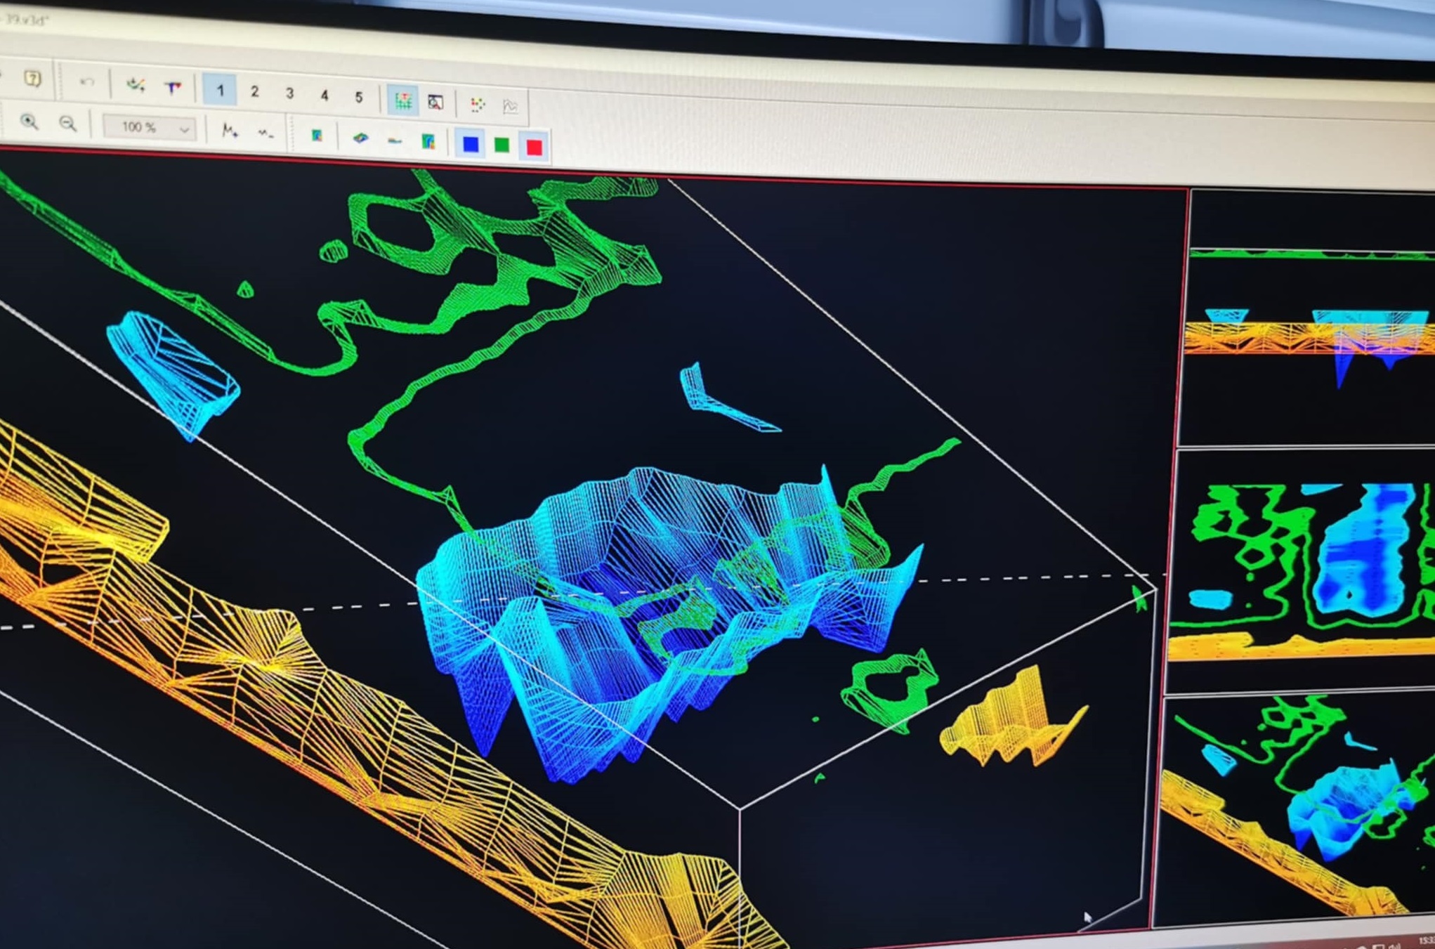The width and height of the screenshot is (1435, 949).
Task: Switch to view number 4
Action: tap(324, 96)
